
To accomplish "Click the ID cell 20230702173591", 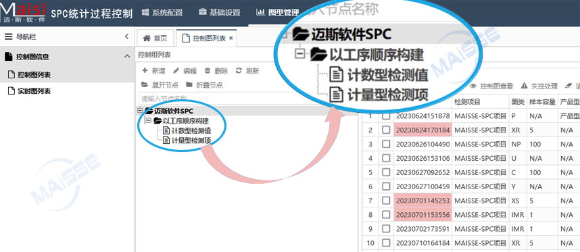I will tap(422, 229).
